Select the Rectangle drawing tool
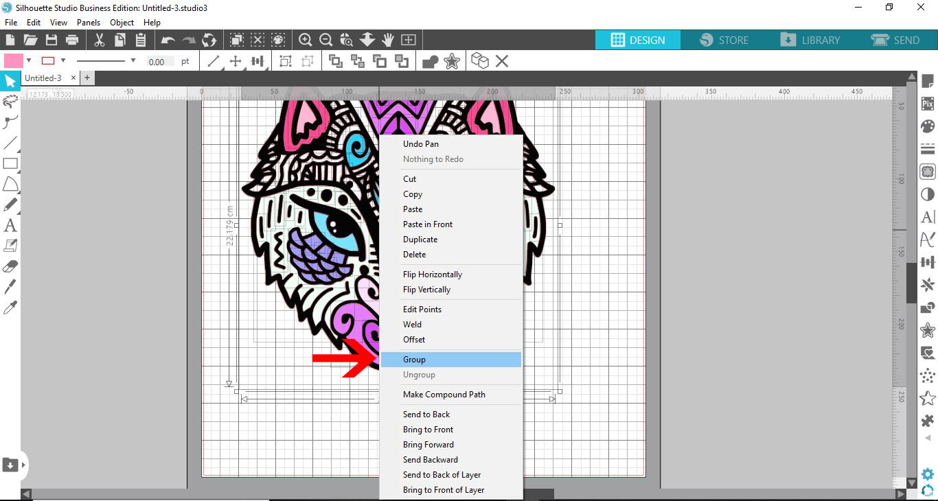 [10, 163]
